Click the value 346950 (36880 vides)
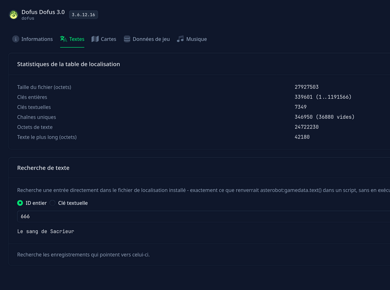390x290 pixels. (324, 117)
